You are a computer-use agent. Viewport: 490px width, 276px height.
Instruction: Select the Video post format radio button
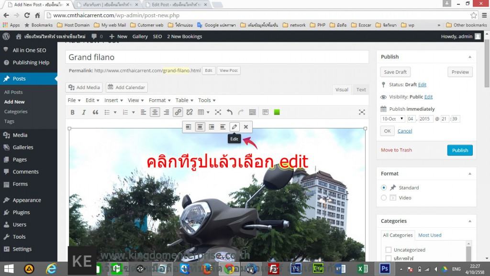point(384,197)
